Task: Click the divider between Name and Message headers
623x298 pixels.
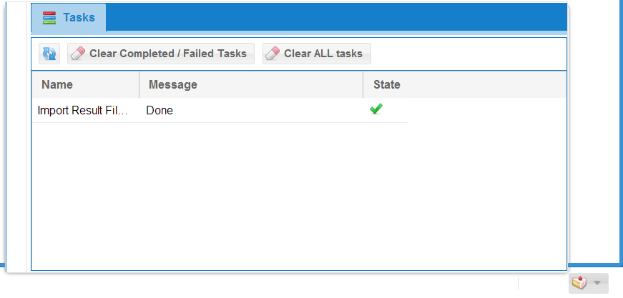Action: [x=139, y=84]
